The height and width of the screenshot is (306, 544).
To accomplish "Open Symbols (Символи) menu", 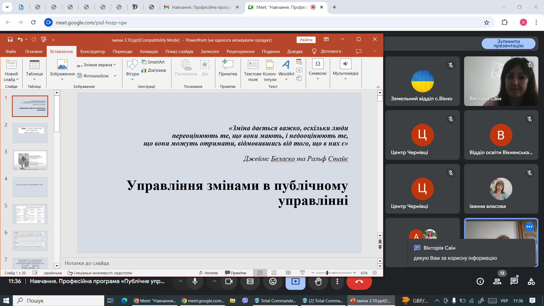I will [317, 69].
